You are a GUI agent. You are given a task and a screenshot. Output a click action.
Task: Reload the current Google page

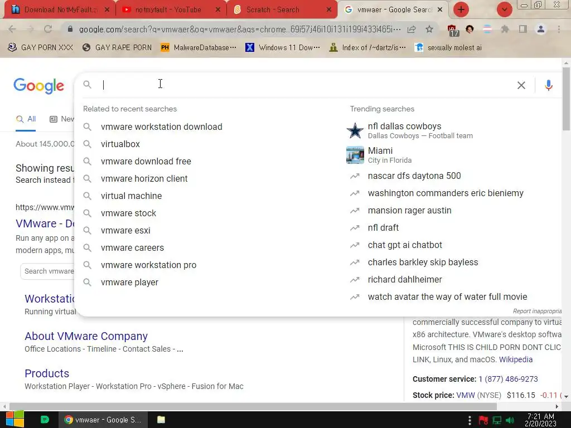48,29
